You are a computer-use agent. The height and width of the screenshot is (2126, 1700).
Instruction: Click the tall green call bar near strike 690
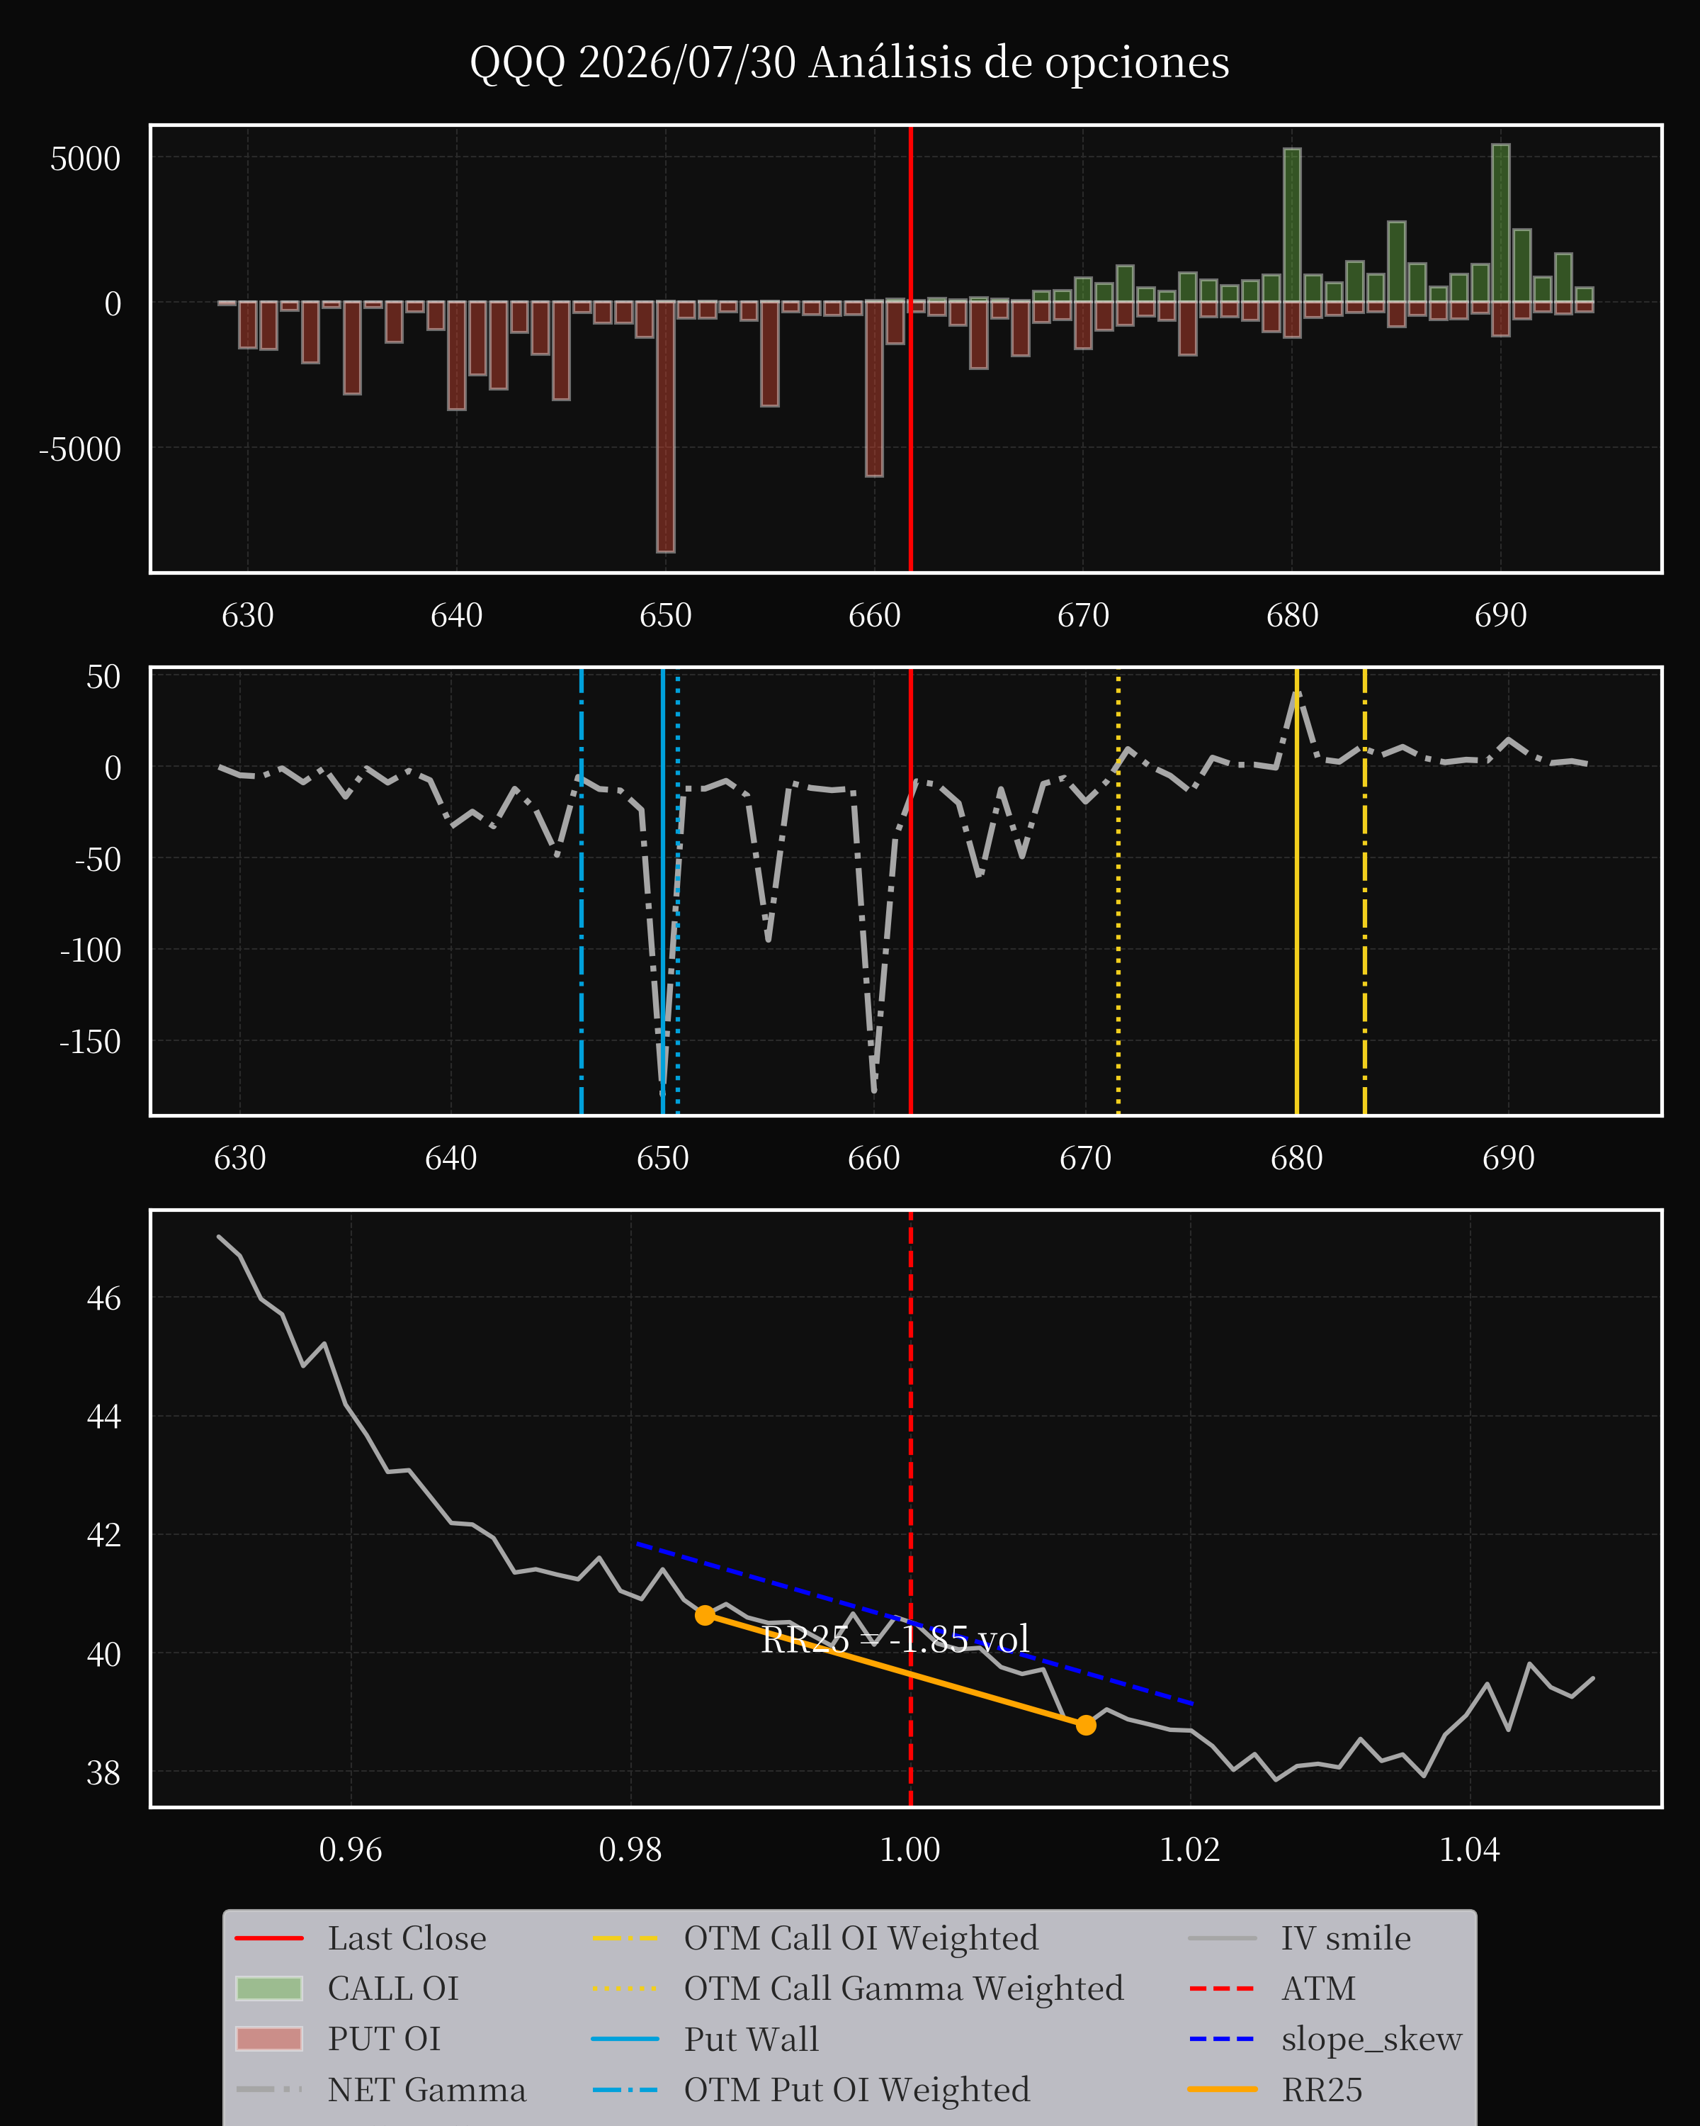(x=1501, y=224)
